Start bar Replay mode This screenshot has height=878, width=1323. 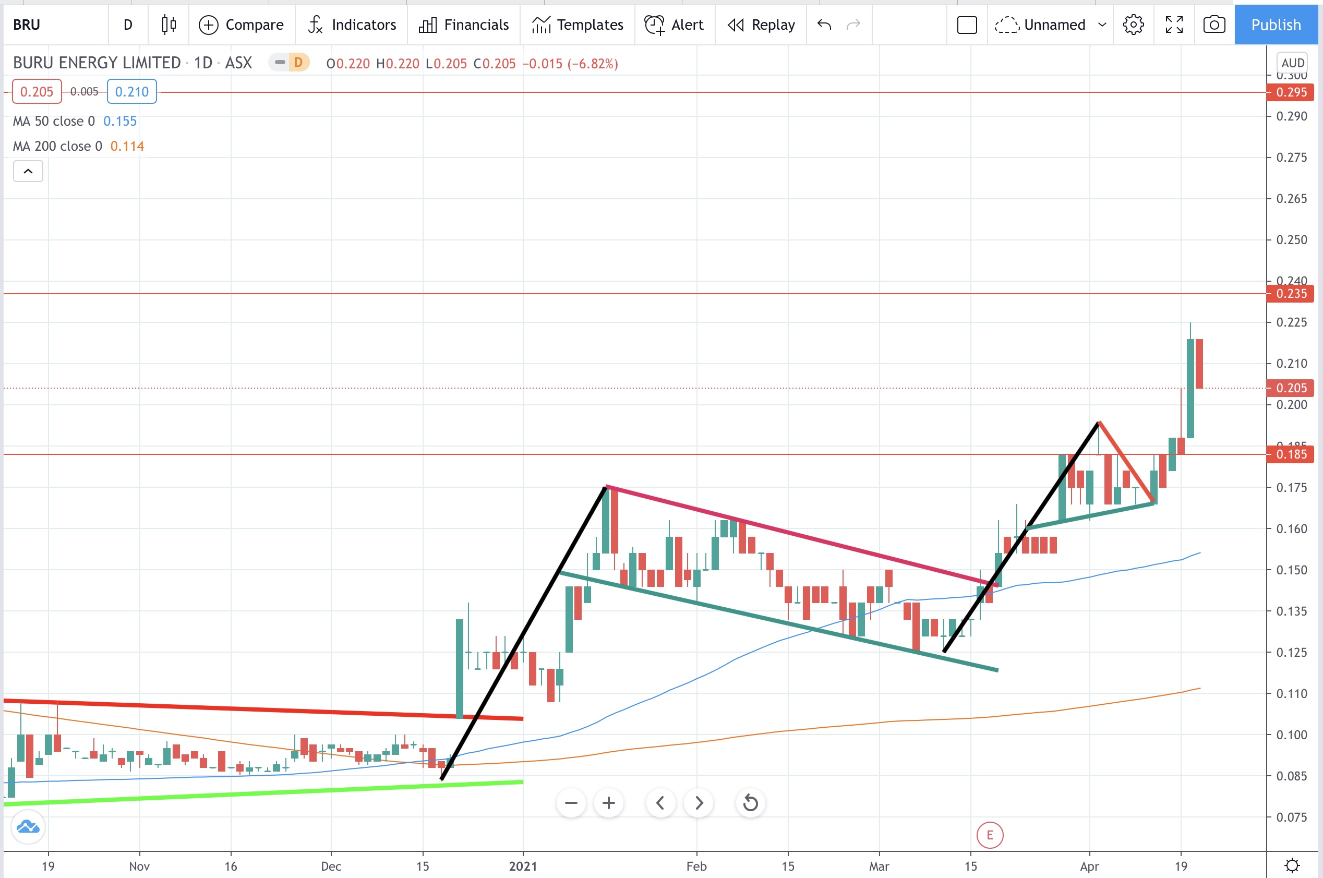tap(761, 25)
